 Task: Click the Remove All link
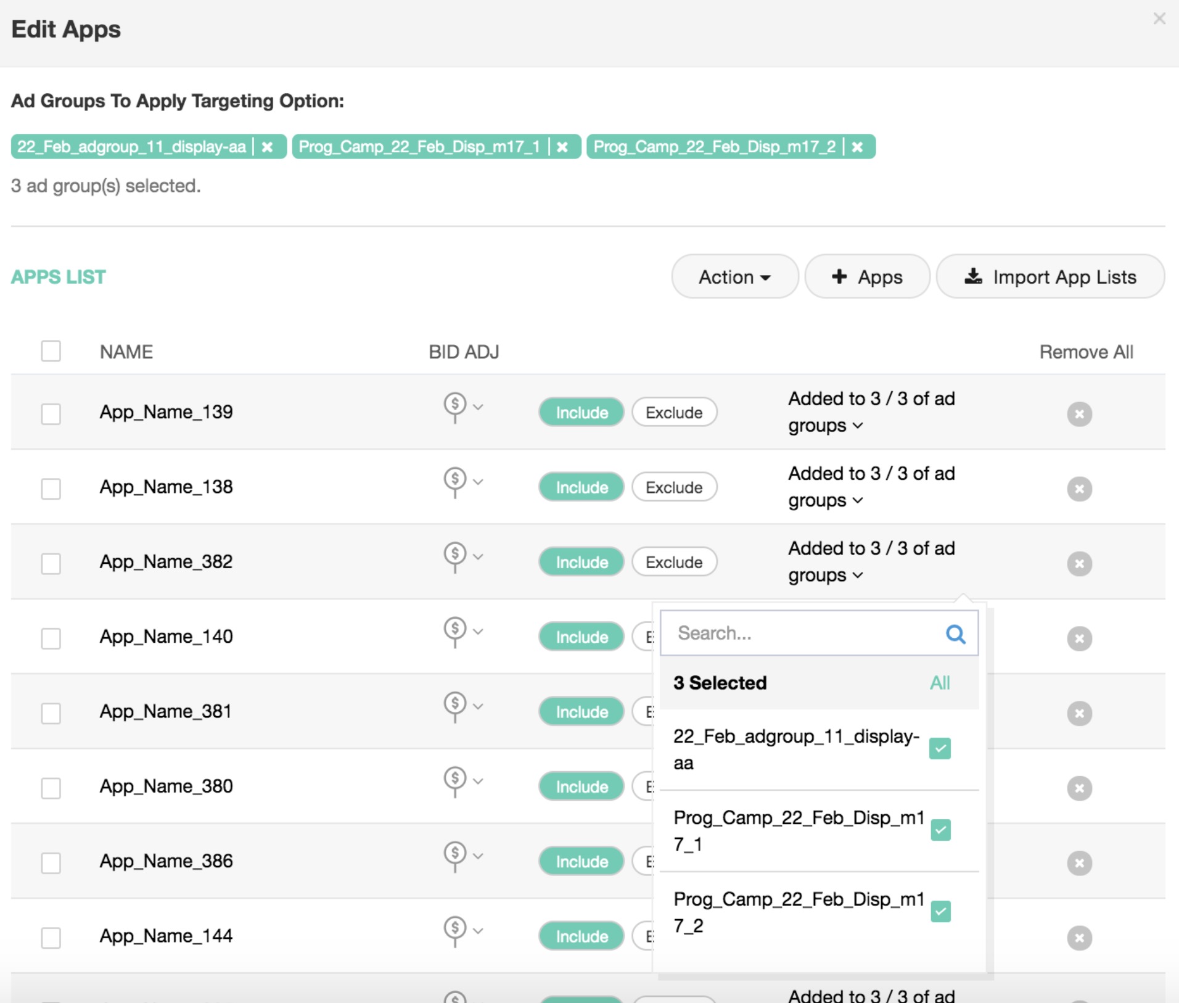[1086, 352]
